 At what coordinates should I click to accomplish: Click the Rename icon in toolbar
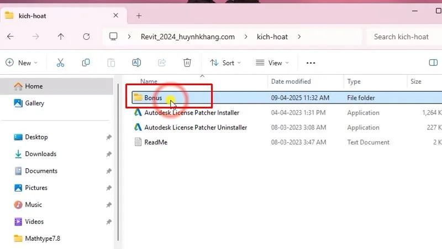[136, 63]
